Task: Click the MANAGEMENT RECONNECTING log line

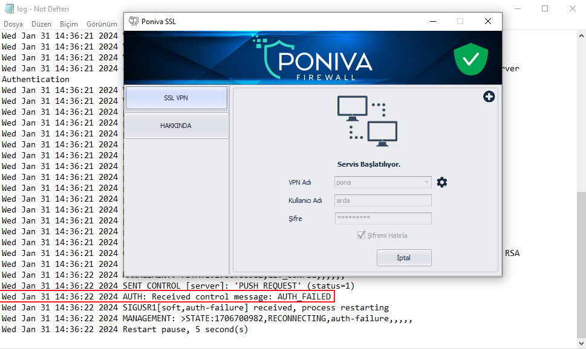Action: point(207,318)
